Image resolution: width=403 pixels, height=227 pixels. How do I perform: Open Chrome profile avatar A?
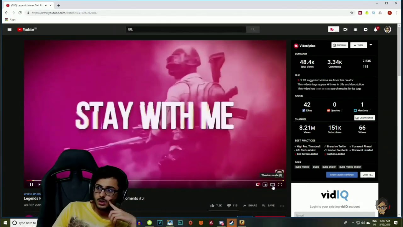click(389, 13)
